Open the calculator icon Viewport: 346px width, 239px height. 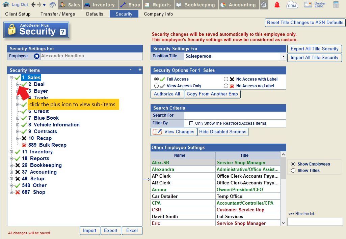click(x=336, y=5)
